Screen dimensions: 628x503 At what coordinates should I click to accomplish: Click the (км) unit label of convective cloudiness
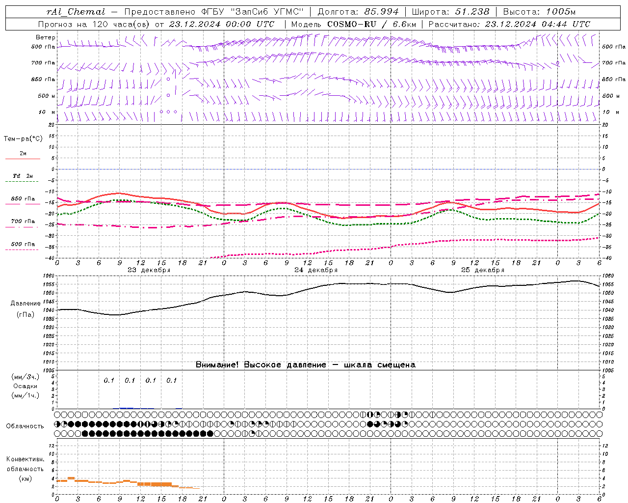(26, 478)
